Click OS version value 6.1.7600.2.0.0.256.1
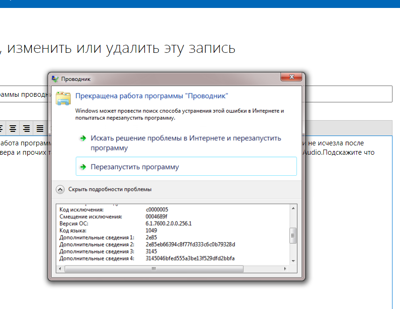Image resolution: width=400 pixels, height=309 pixels. 169,223
